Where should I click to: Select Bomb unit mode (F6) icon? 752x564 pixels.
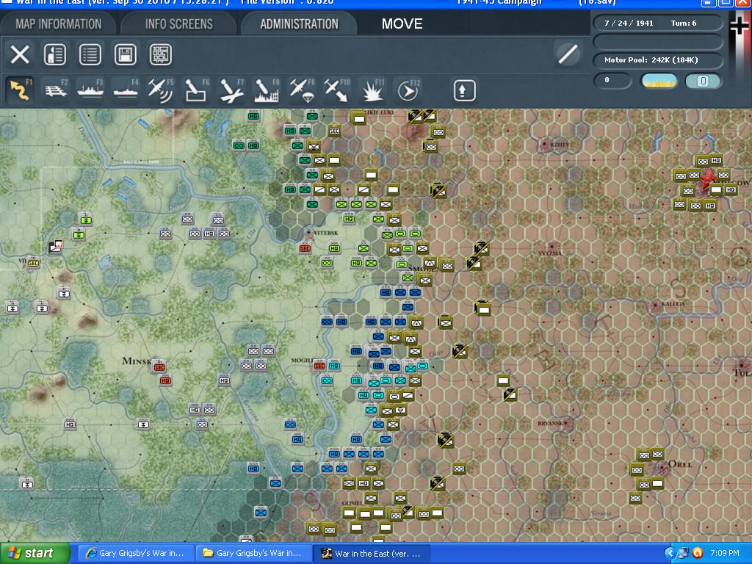coord(195,90)
